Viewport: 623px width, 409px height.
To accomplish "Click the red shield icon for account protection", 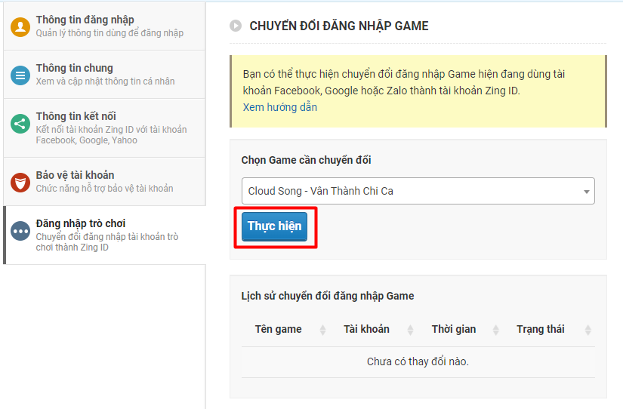I will (20, 183).
